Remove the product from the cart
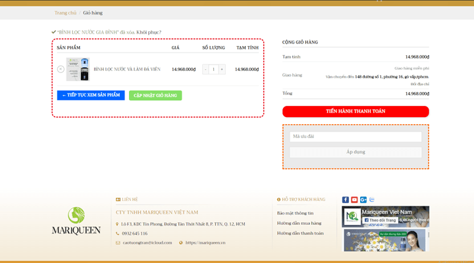 tap(61, 69)
